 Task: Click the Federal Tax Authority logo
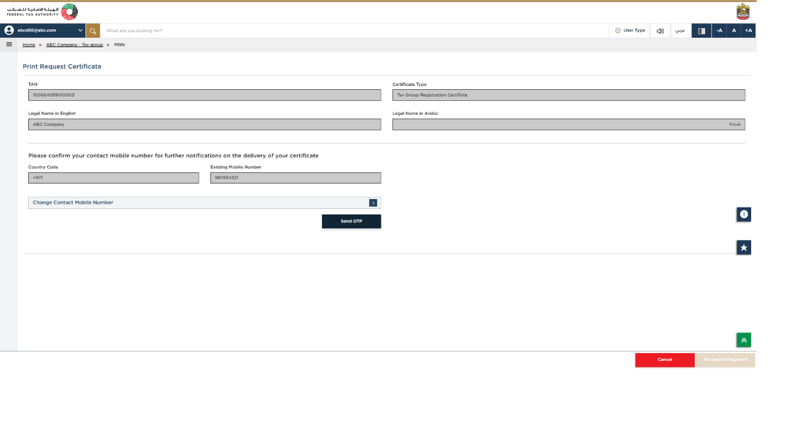click(x=42, y=12)
